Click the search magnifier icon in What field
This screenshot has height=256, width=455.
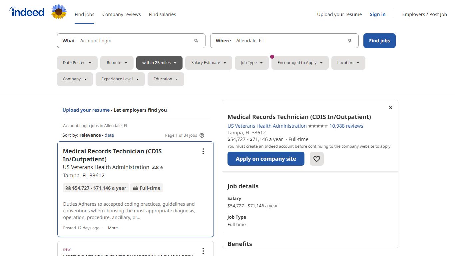pyautogui.click(x=196, y=41)
